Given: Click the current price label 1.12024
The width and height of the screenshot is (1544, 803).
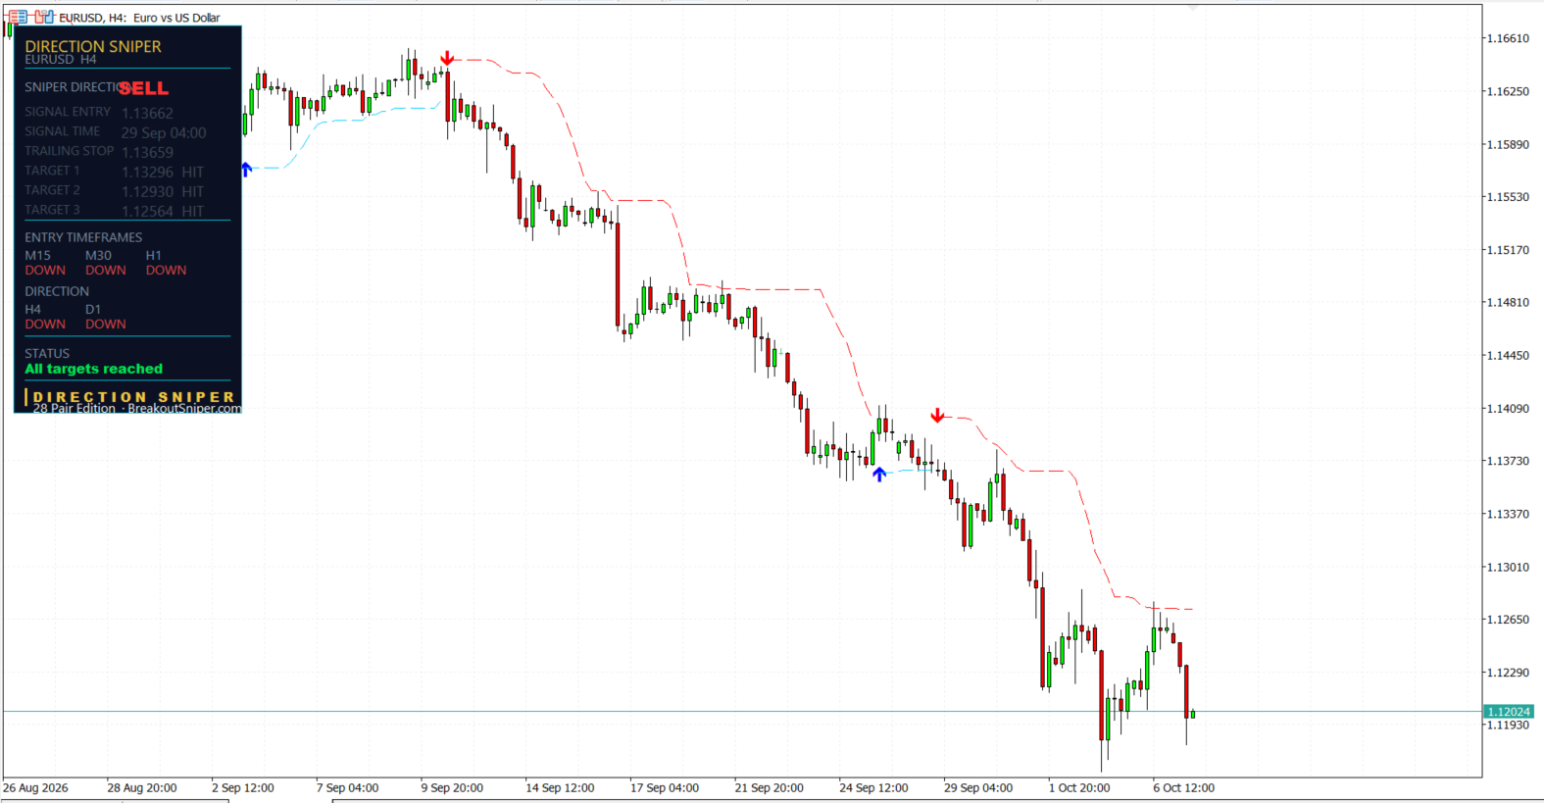Looking at the screenshot, I should click(x=1508, y=712).
